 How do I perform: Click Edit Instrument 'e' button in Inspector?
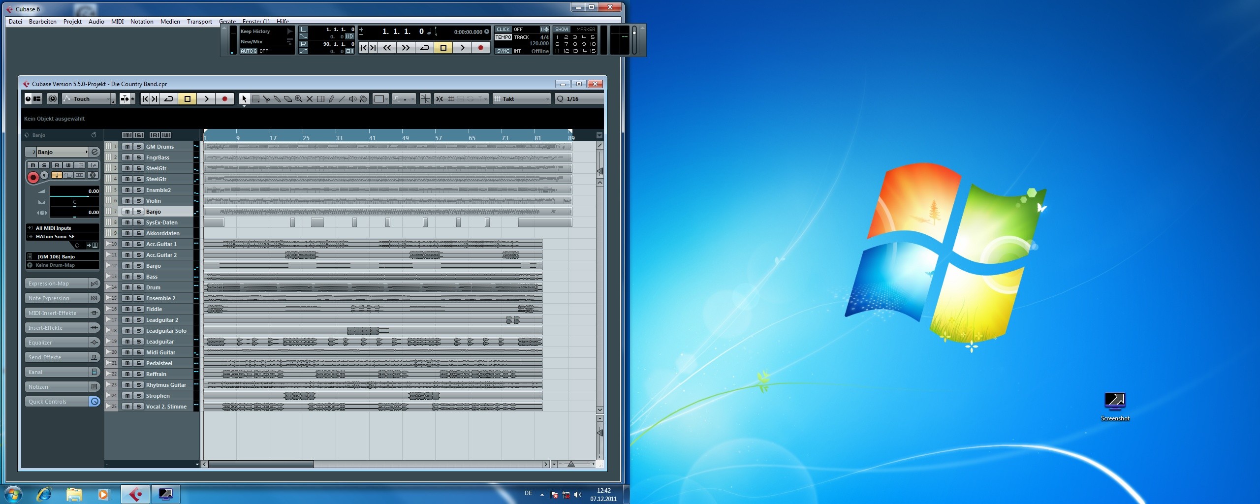pyautogui.click(x=95, y=152)
